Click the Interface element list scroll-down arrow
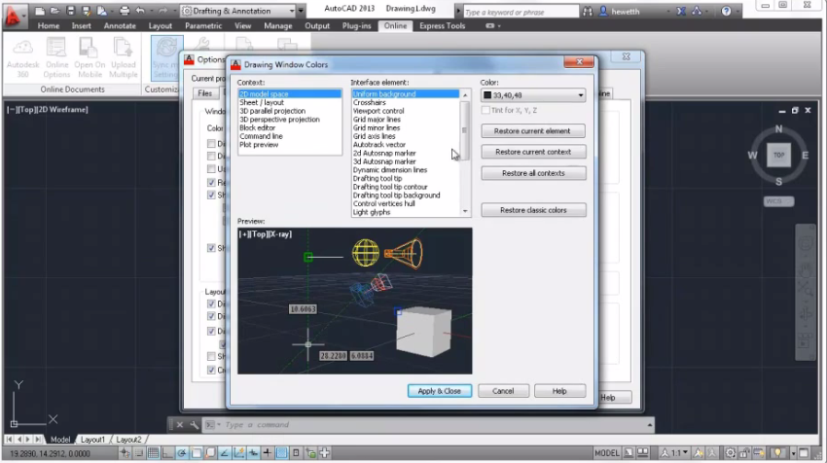The image size is (827, 463). point(465,211)
